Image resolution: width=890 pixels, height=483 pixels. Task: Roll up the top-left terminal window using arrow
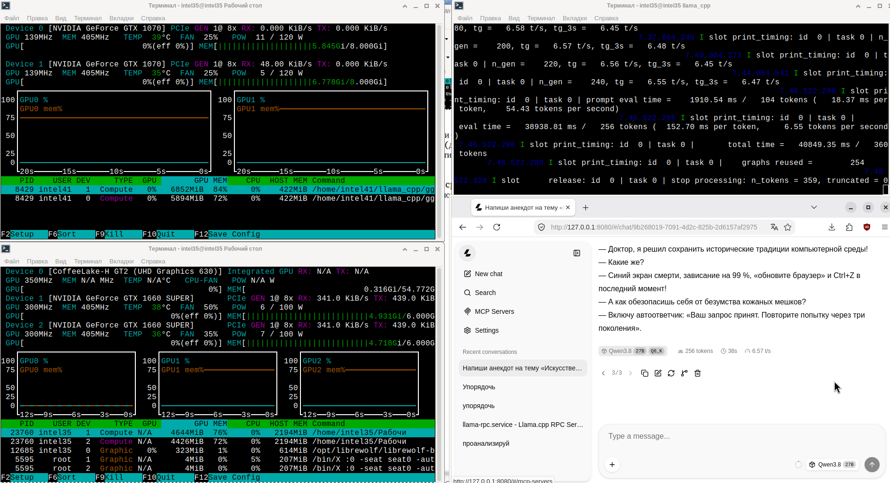point(405,6)
